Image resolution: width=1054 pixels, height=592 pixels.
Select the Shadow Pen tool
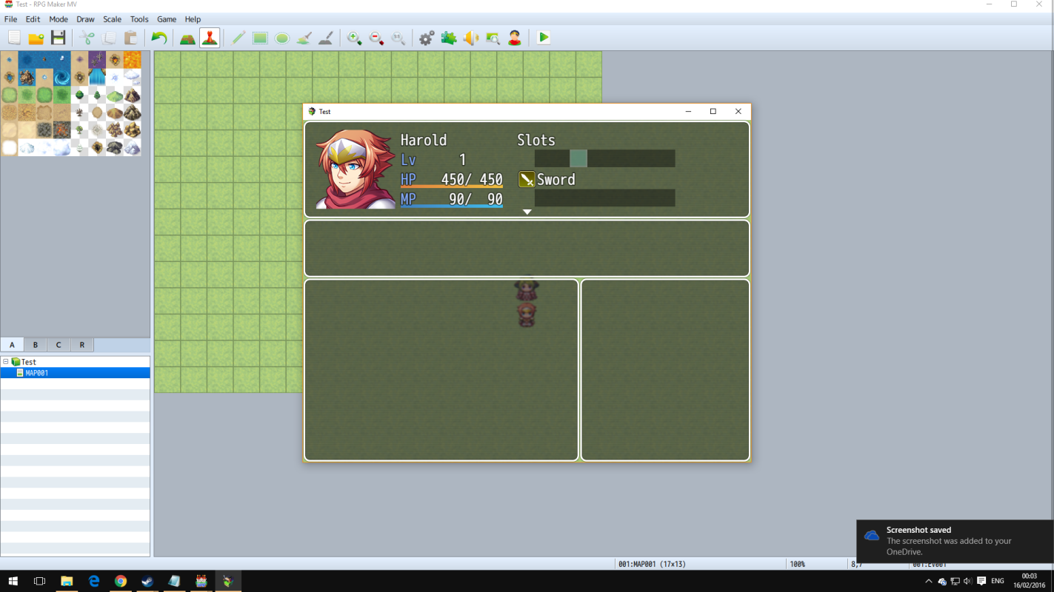(x=326, y=38)
